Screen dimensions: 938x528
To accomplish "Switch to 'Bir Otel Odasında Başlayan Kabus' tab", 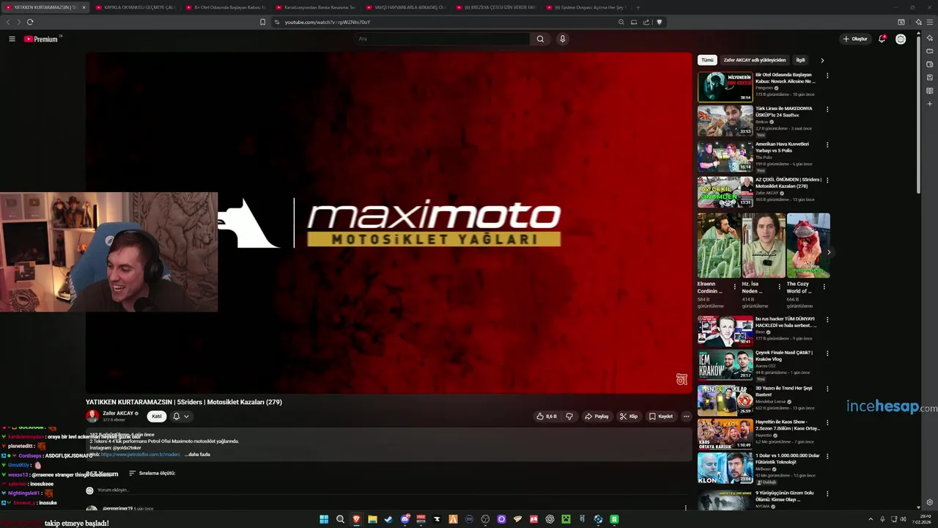I will (225, 7).
